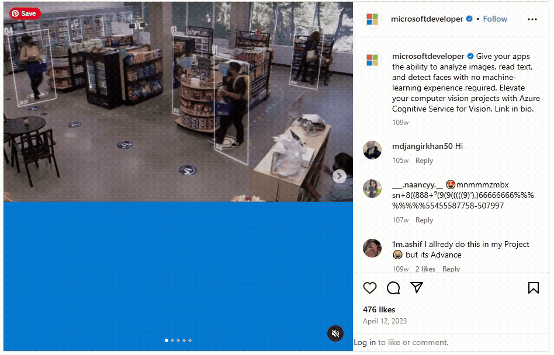Show the 2 likes on 1m.ashif's comment
Viewport: 554px width, 355px height.
425,269
